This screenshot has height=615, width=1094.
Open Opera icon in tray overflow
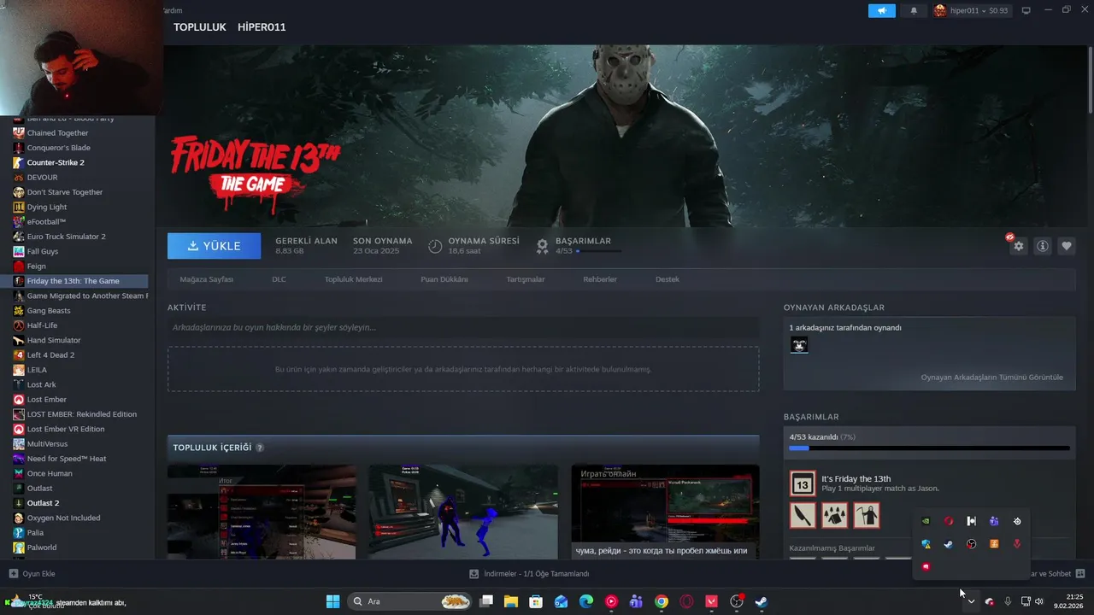pos(949,521)
